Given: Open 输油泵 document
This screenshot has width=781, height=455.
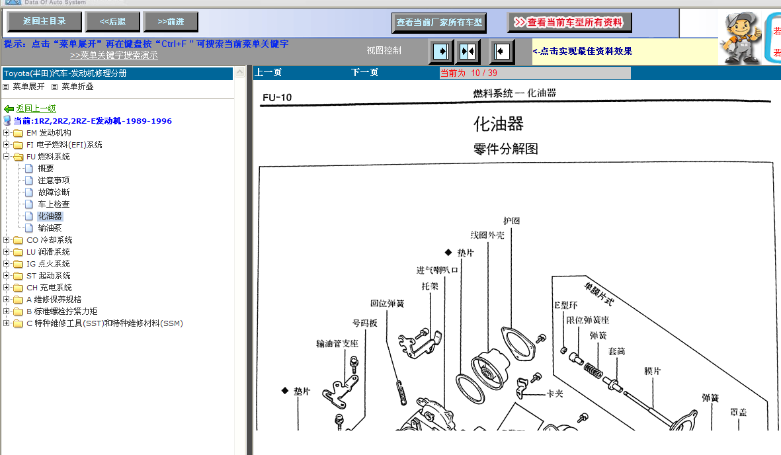Looking at the screenshot, I should click(50, 228).
